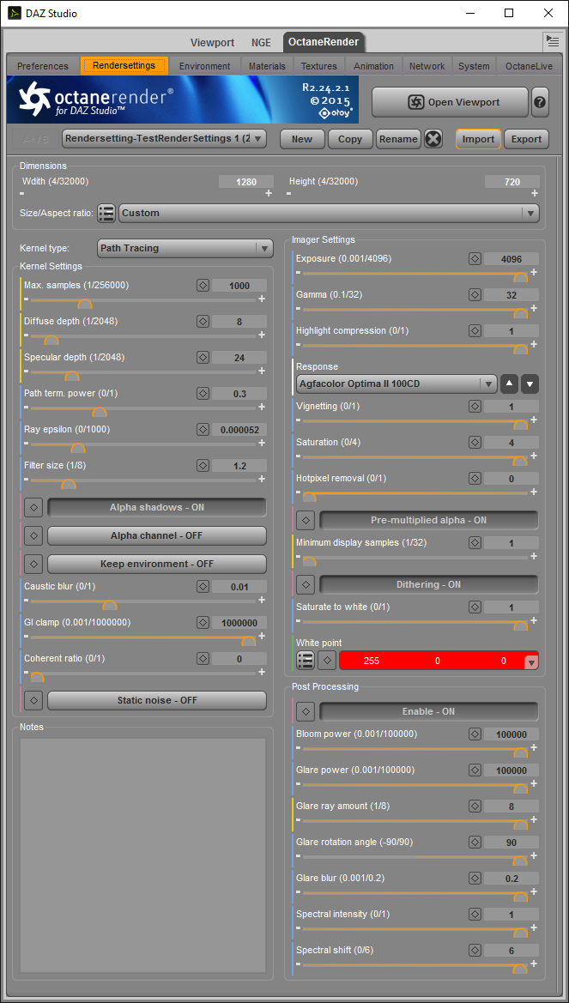Select previous Response curve up arrow
The height and width of the screenshot is (1003, 569).
[509, 384]
